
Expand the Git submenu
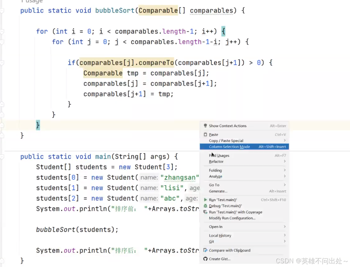pyautogui.click(x=245, y=241)
